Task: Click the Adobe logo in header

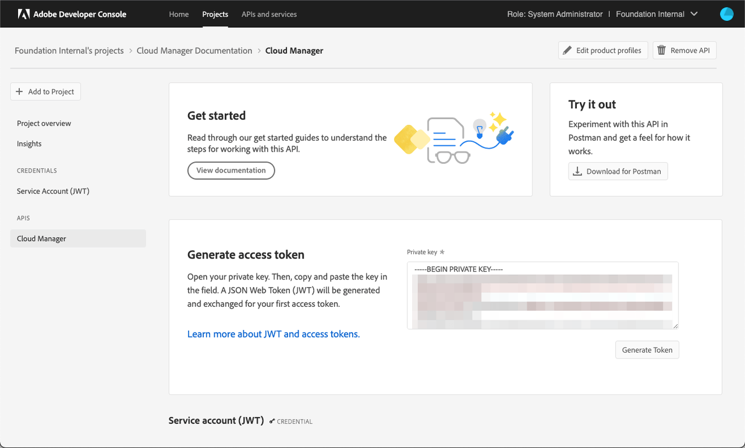Action: (23, 14)
